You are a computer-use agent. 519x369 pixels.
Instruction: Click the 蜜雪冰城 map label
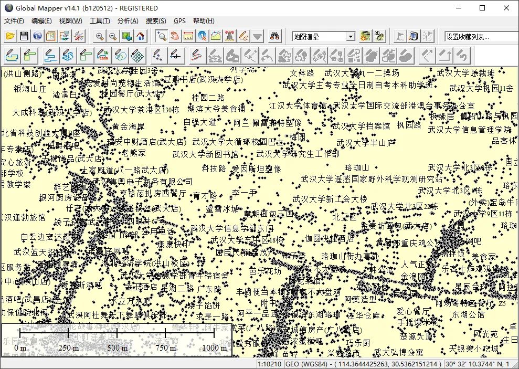[222, 209]
